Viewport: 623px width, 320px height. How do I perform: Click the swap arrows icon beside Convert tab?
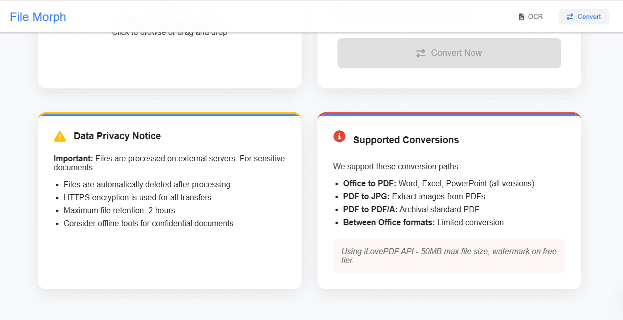570,16
